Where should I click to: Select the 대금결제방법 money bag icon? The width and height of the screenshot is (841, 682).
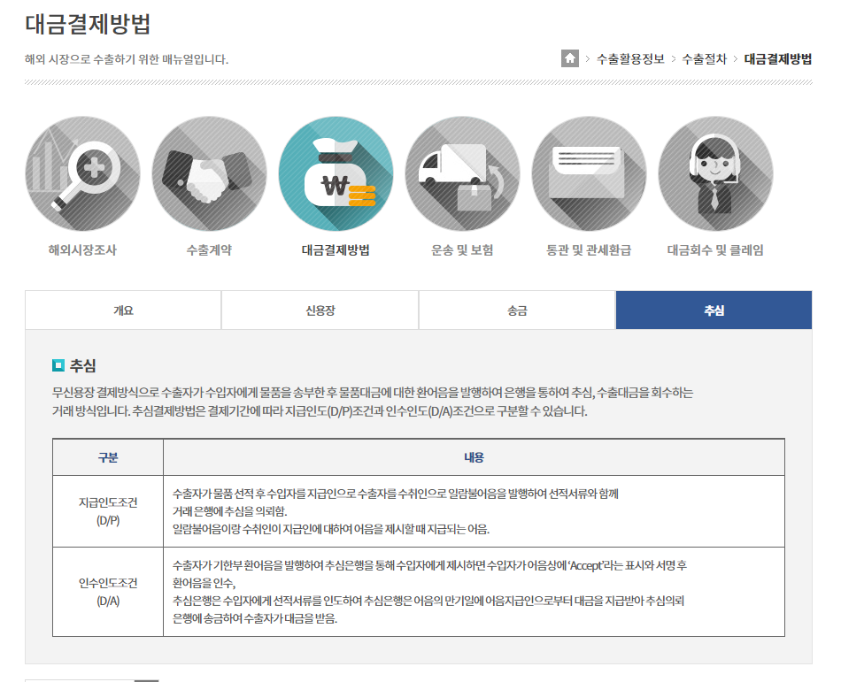pos(336,173)
